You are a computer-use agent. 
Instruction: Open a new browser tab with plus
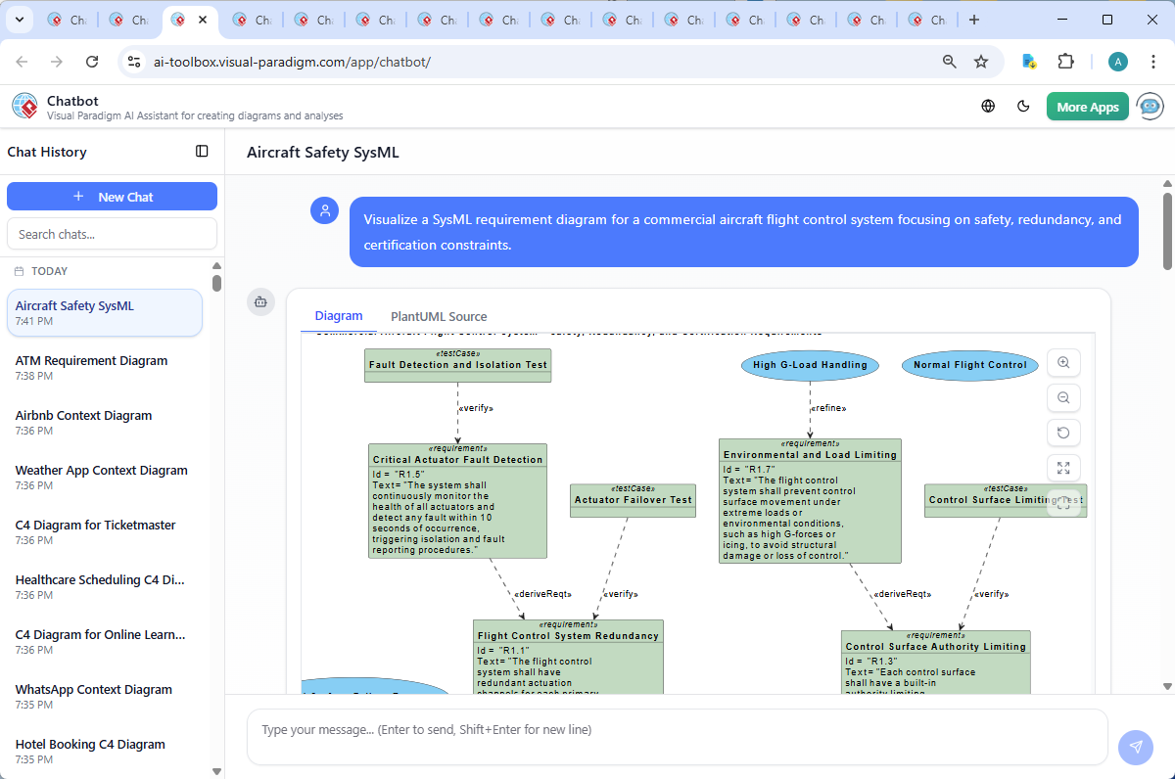973,20
